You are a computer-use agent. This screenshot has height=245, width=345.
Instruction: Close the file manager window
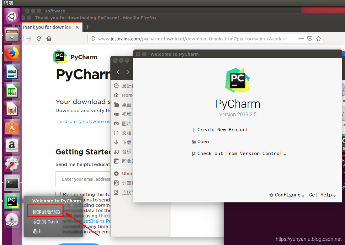click(115, 60)
